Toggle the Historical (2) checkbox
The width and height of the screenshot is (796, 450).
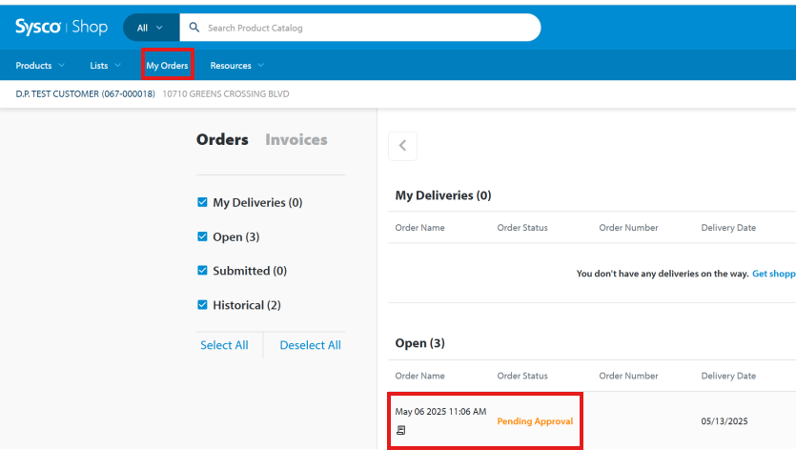coord(202,305)
